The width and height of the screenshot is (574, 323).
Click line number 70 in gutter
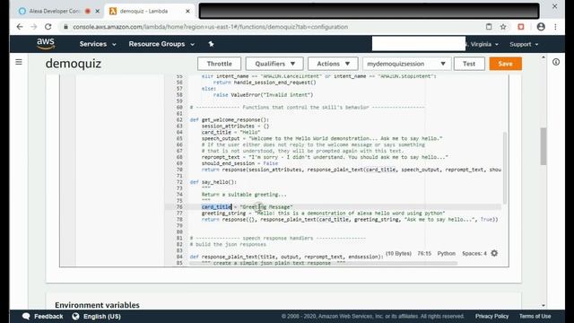179,170
